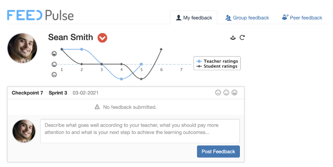Open the red dropdown next to Sean Smith
The width and height of the screenshot is (333, 167).
pos(102,38)
